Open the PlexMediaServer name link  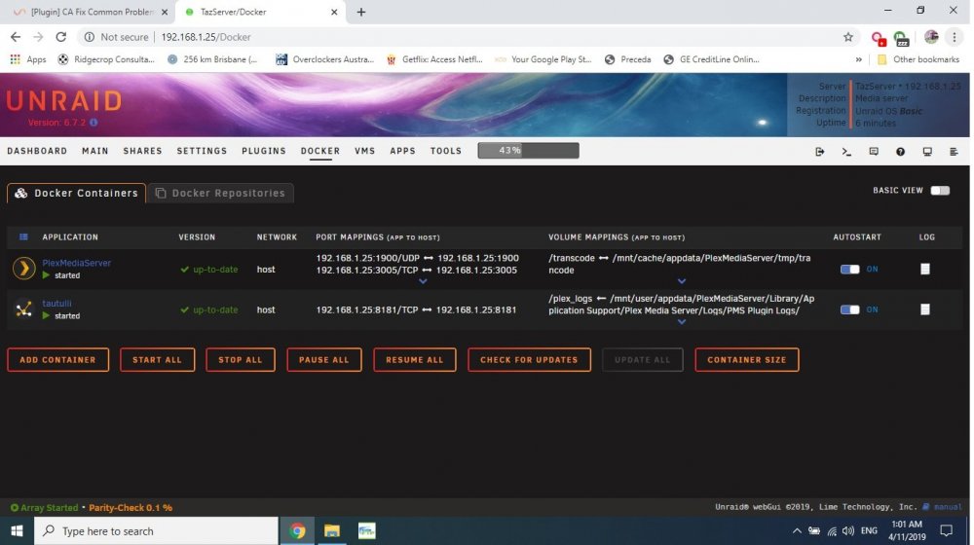click(77, 263)
